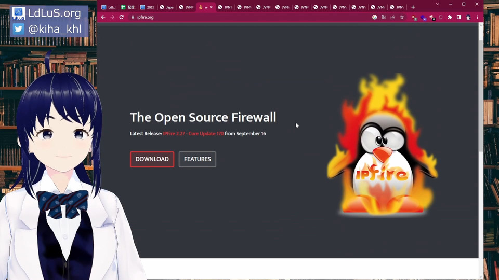Go back to the previous page

coord(103,17)
